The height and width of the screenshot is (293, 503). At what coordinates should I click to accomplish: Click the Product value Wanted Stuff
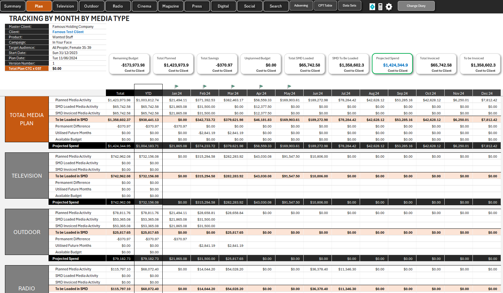[63, 37]
